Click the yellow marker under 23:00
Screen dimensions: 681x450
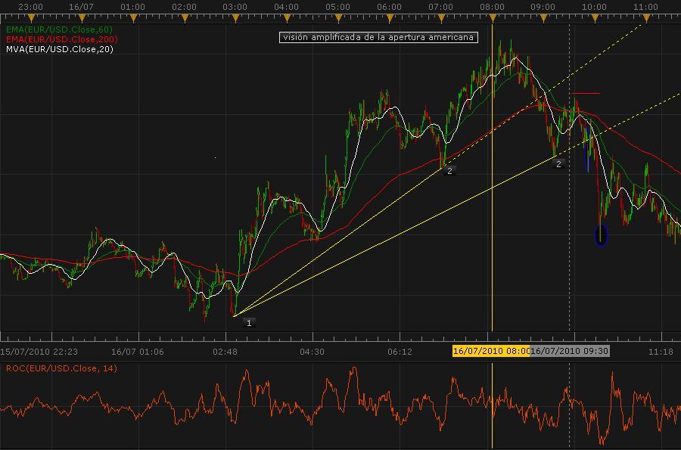[31, 18]
